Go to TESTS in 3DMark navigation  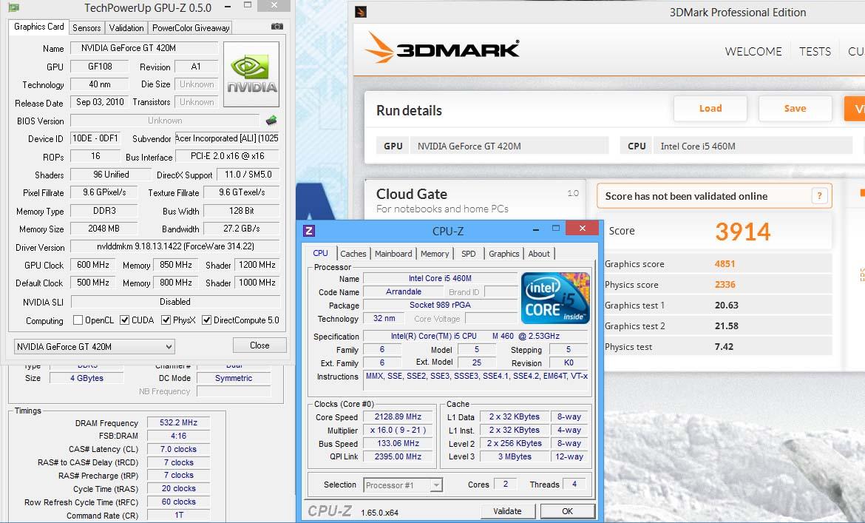(815, 51)
